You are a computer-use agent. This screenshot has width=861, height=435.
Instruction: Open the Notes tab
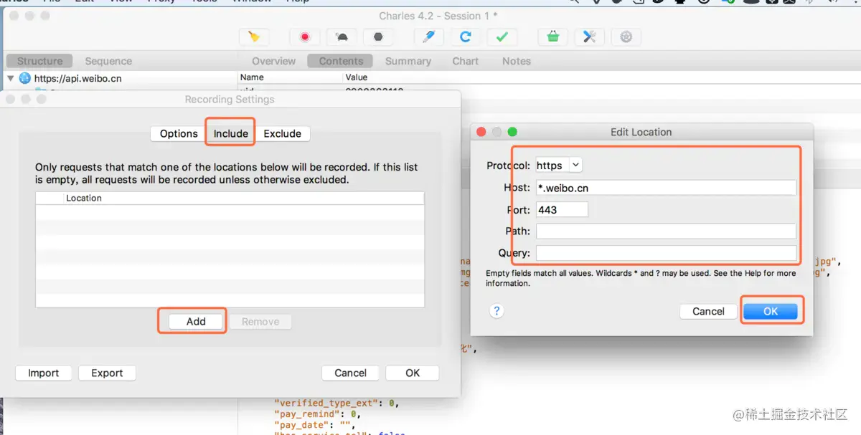click(x=517, y=61)
